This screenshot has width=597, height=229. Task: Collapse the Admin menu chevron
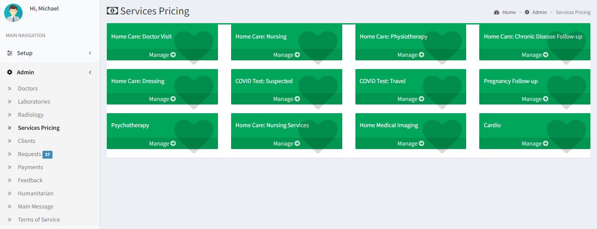click(x=90, y=72)
